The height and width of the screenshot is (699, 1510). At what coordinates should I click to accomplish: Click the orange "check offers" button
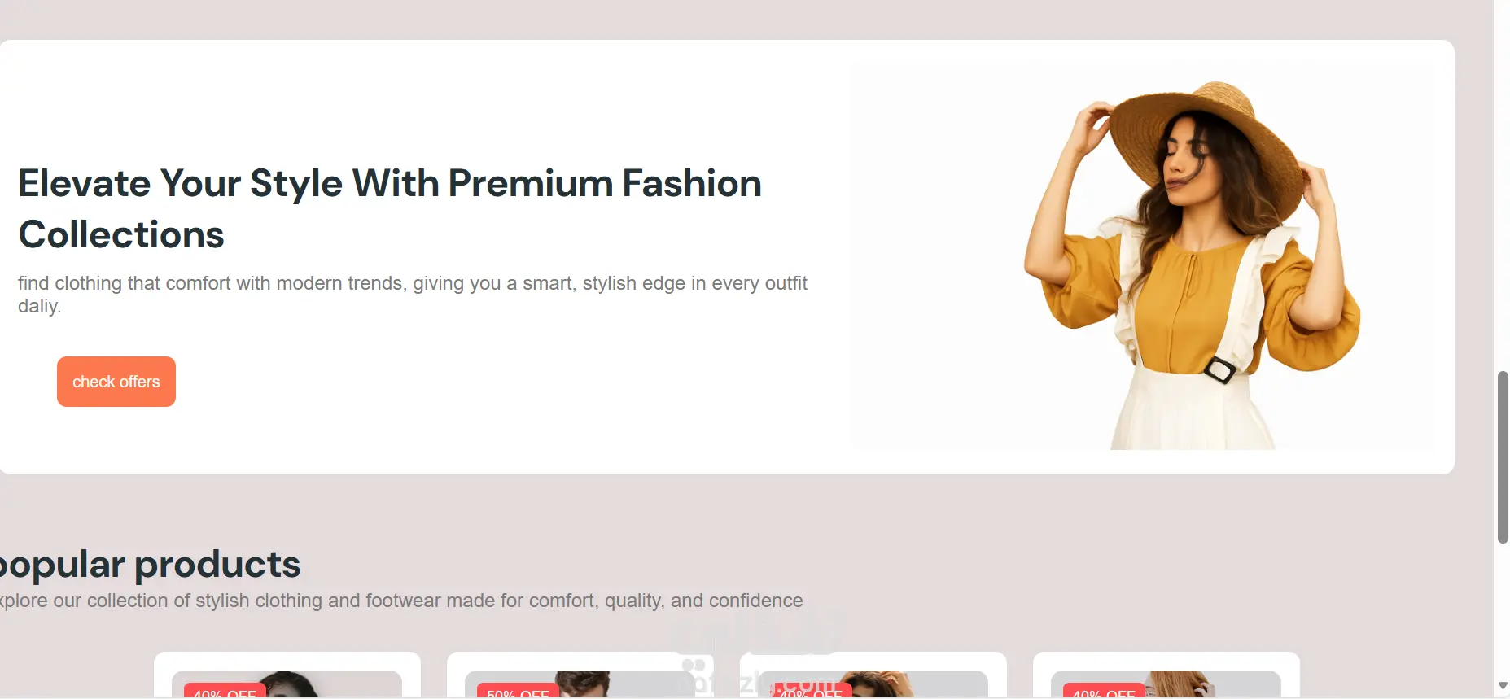coord(116,382)
